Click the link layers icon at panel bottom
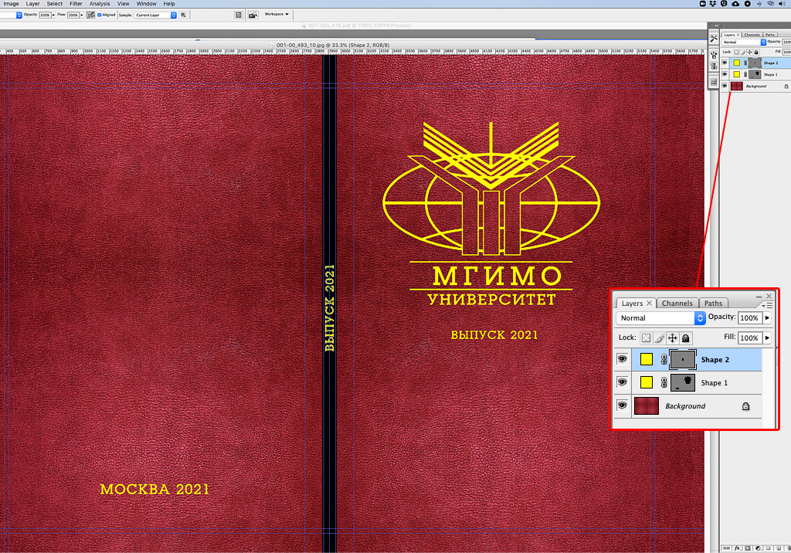This screenshot has width=791, height=553. point(726,548)
